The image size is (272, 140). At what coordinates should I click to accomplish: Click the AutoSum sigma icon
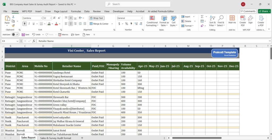click(202, 17)
